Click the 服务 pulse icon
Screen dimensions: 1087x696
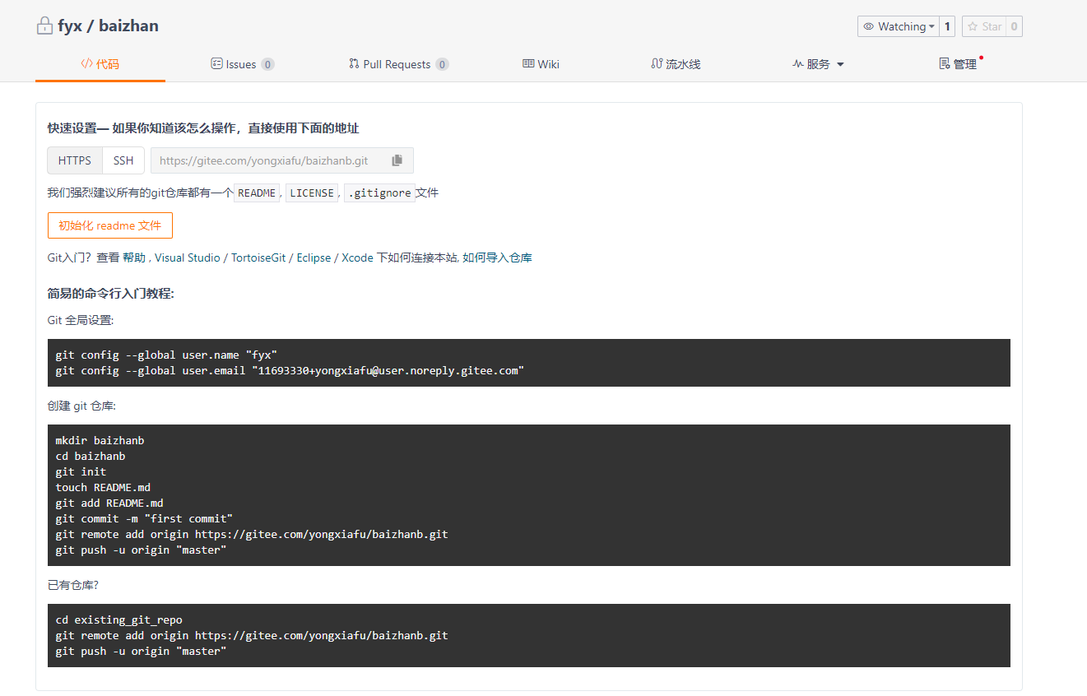(x=798, y=63)
